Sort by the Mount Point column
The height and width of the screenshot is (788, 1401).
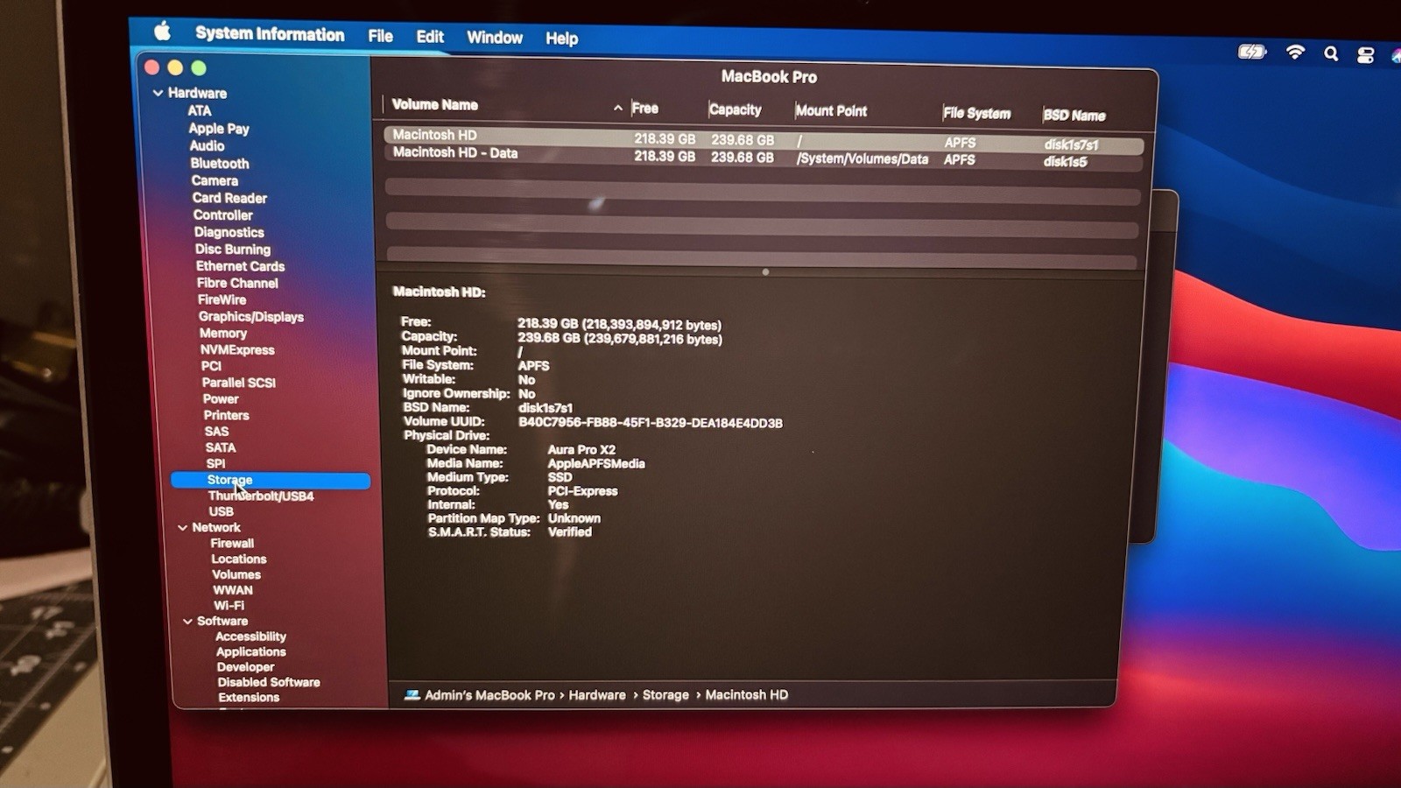coord(831,111)
